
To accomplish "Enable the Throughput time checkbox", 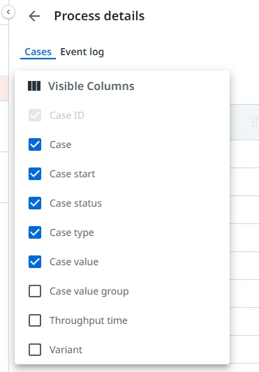I will click(35, 320).
